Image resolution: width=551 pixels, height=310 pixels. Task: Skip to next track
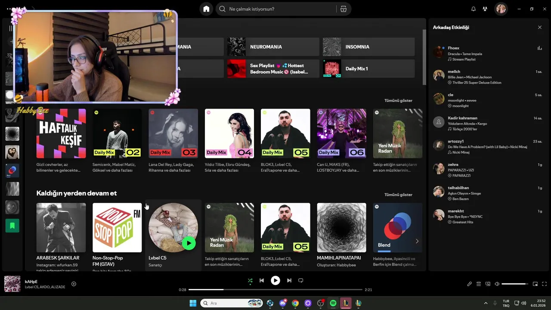(289, 280)
